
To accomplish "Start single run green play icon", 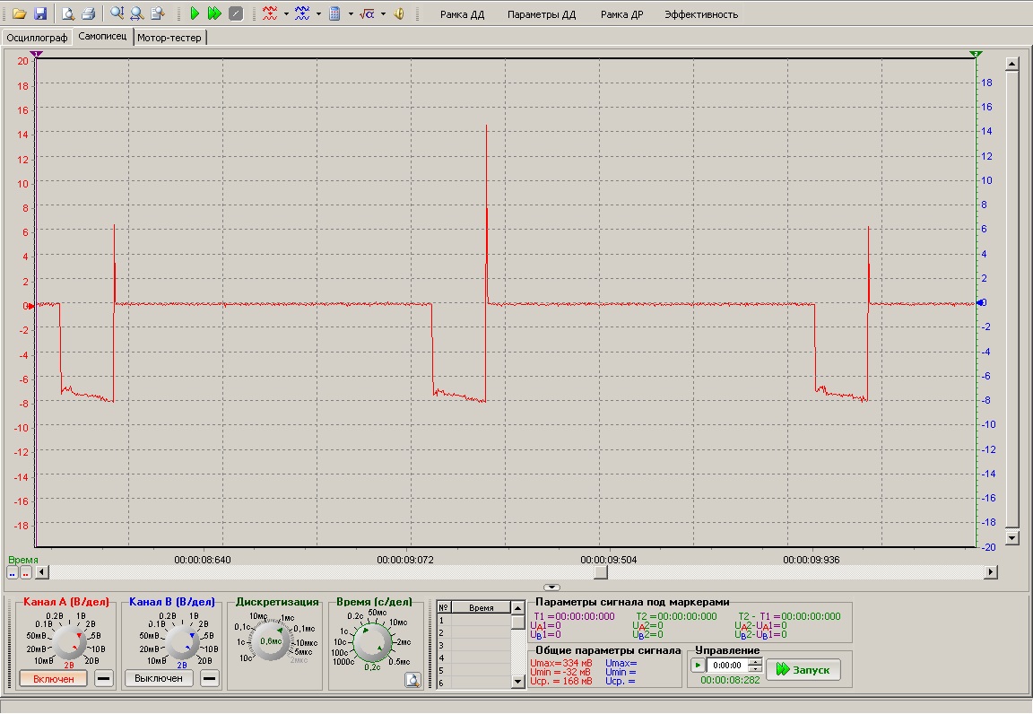I will (195, 13).
